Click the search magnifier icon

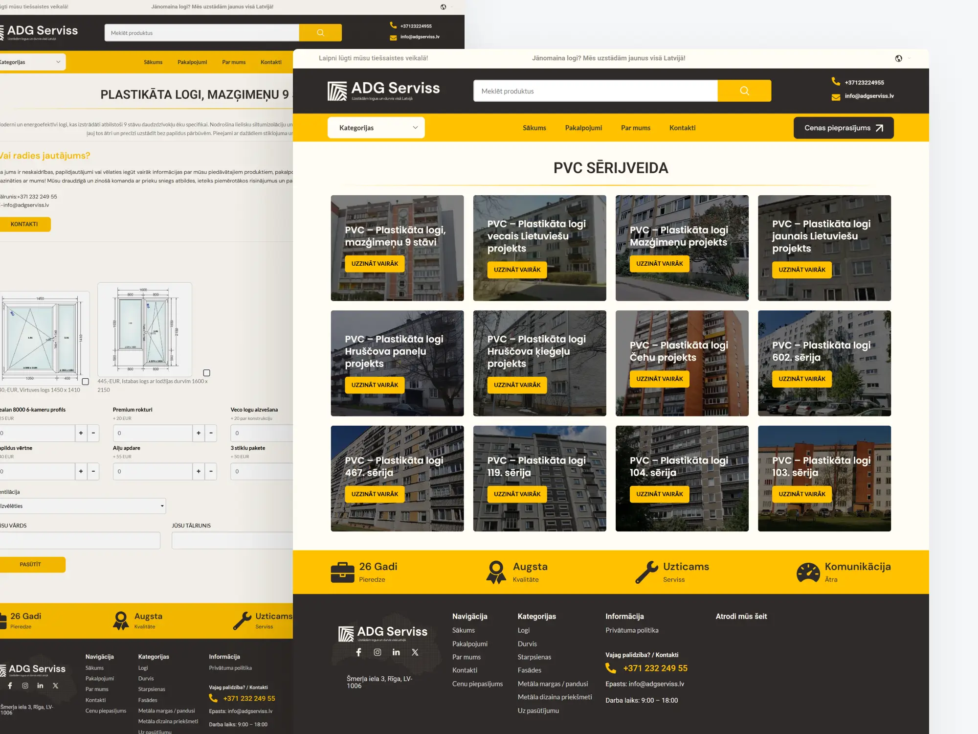tap(744, 91)
